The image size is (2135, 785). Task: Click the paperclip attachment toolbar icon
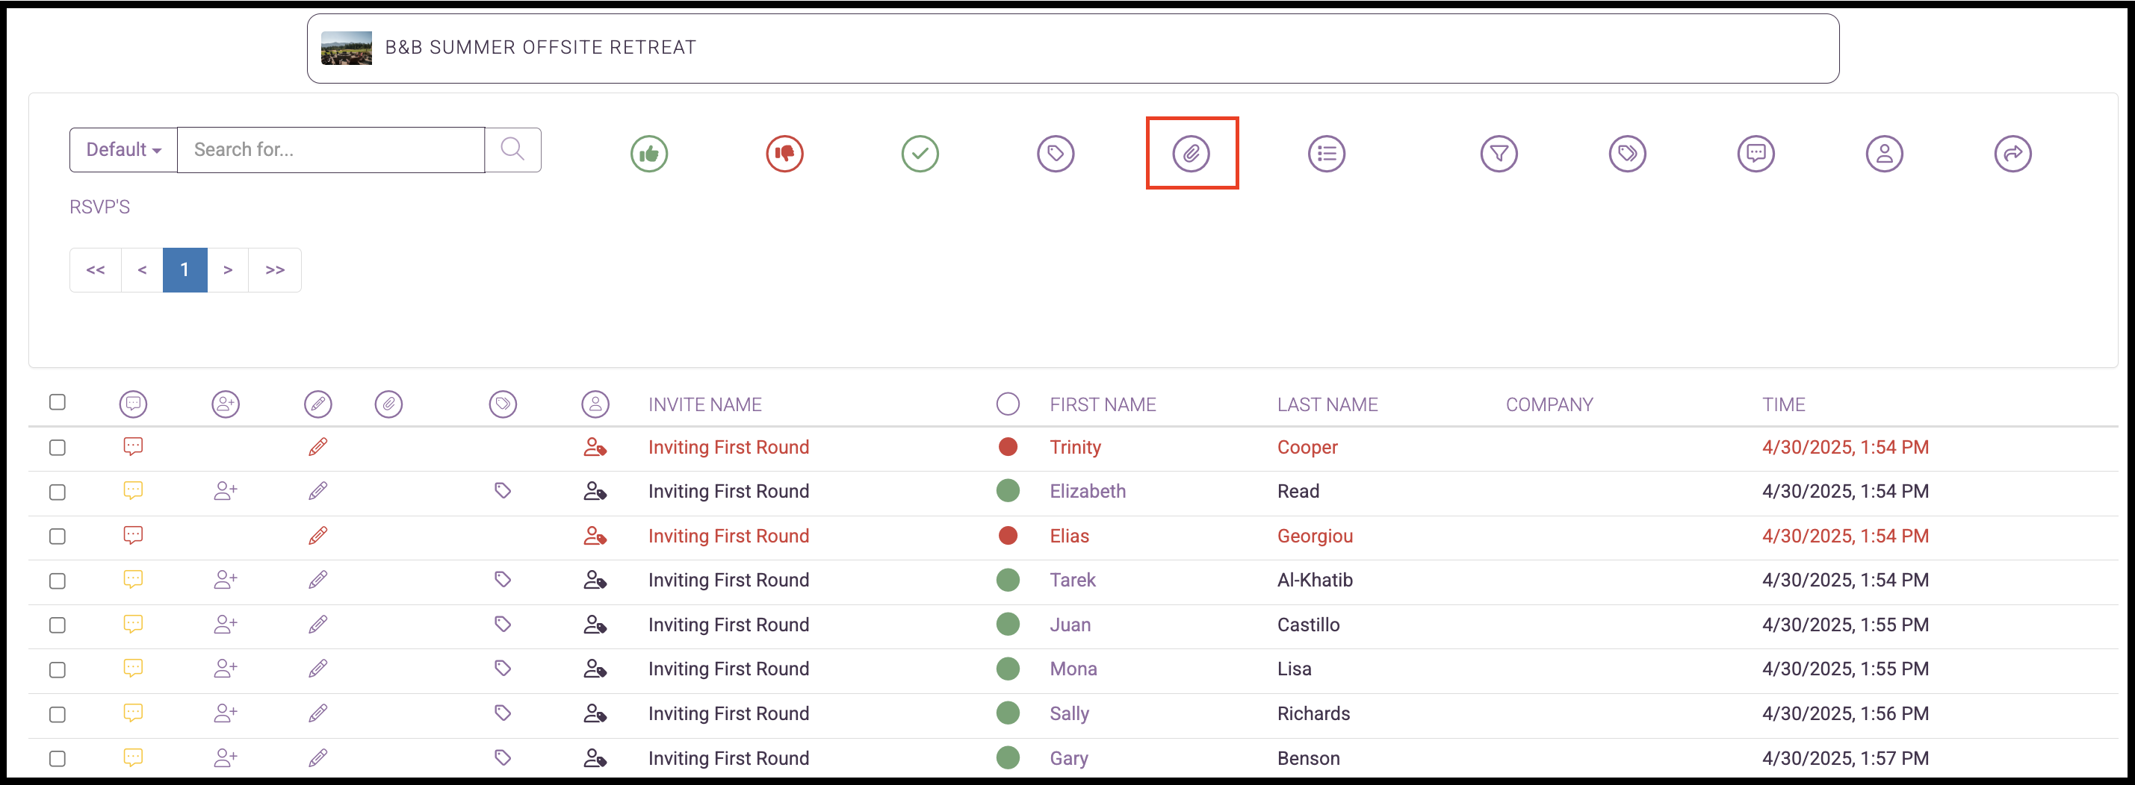(x=1191, y=153)
